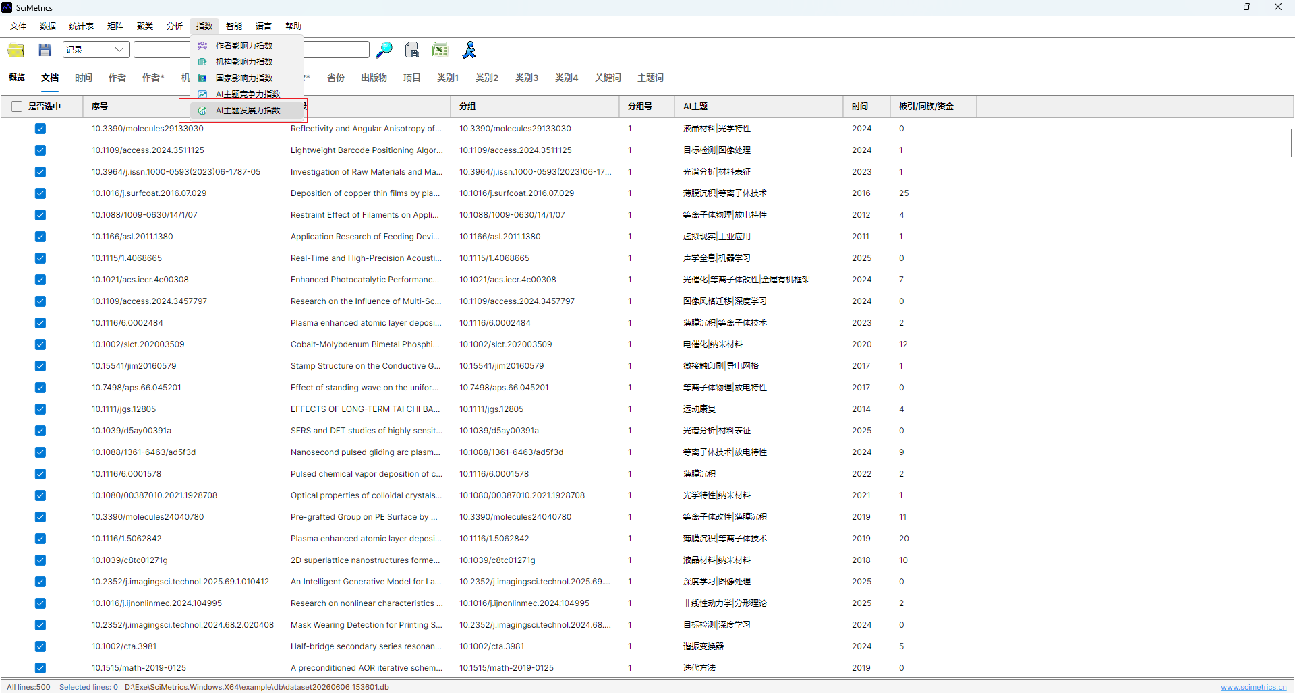Click AI主题 cell 声学全息|机器学习

click(716, 258)
